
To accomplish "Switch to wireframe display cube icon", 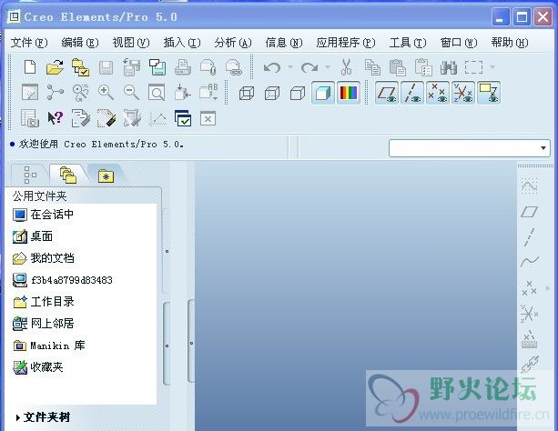I will (x=247, y=93).
